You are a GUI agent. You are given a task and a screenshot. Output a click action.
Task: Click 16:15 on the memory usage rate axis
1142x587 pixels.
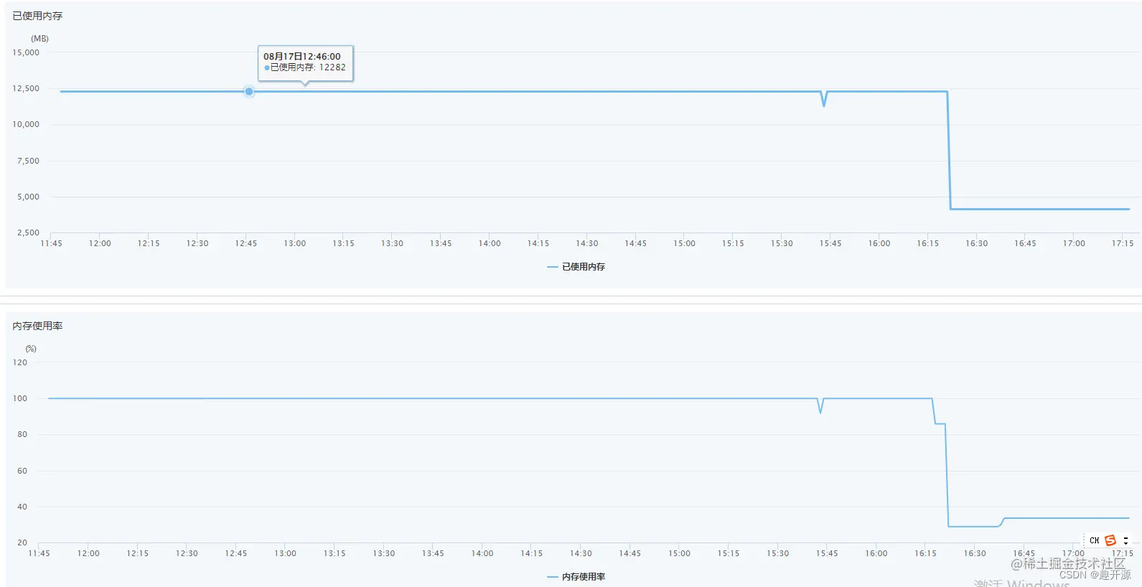(925, 553)
